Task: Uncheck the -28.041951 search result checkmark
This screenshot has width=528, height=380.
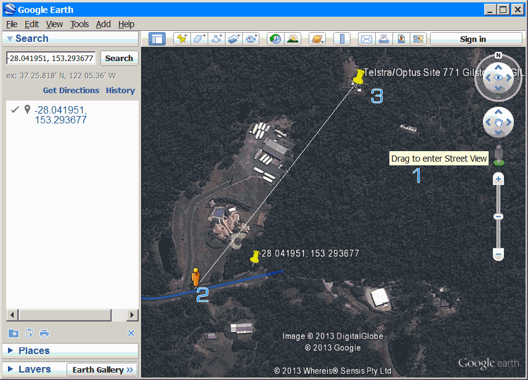Action: tap(15, 110)
